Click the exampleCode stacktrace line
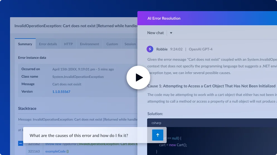Screen dimensions: 277x155 57,151
